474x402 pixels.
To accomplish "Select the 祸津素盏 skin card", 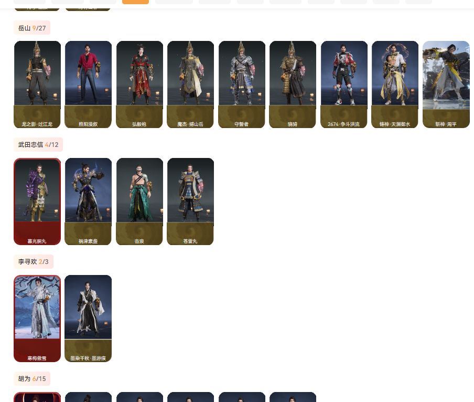I will tap(88, 202).
